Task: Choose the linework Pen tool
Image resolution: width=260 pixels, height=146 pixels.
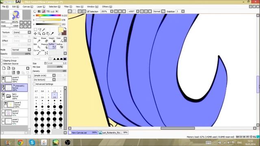Action: pyautogui.click(x=37, y=40)
